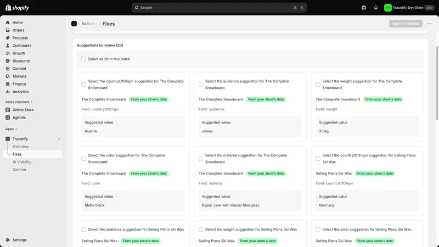Click the Content icon in sidebar
Screen dimensions: 439x247
click(x=8, y=69)
